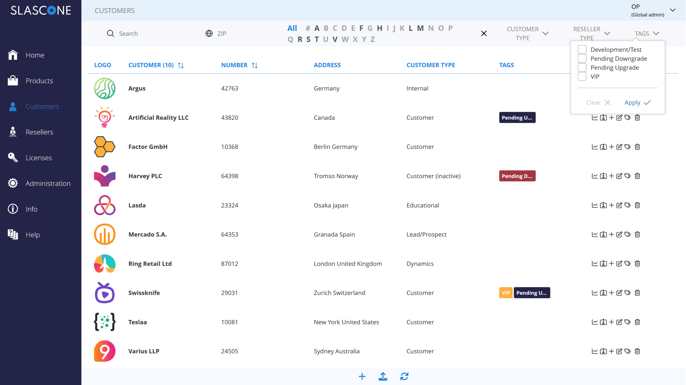Edit the Swissknife customer record
Viewport: 686px width, 385px height.
(x=620, y=292)
